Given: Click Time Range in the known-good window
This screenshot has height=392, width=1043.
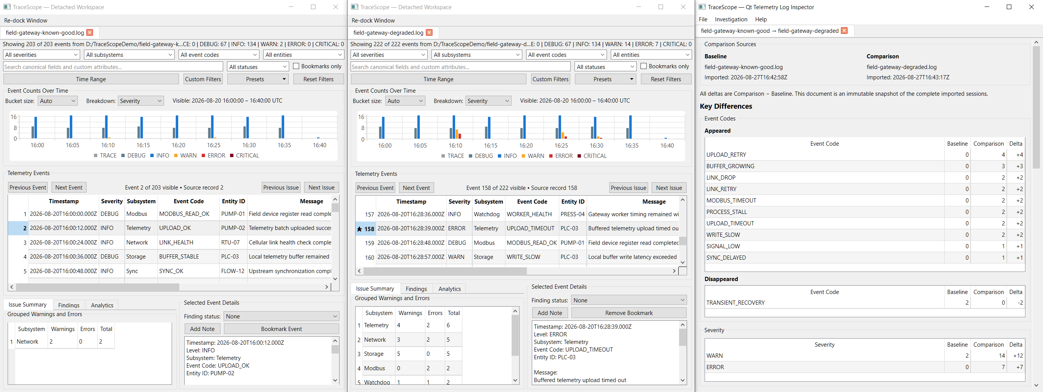Looking at the screenshot, I should click(x=91, y=79).
